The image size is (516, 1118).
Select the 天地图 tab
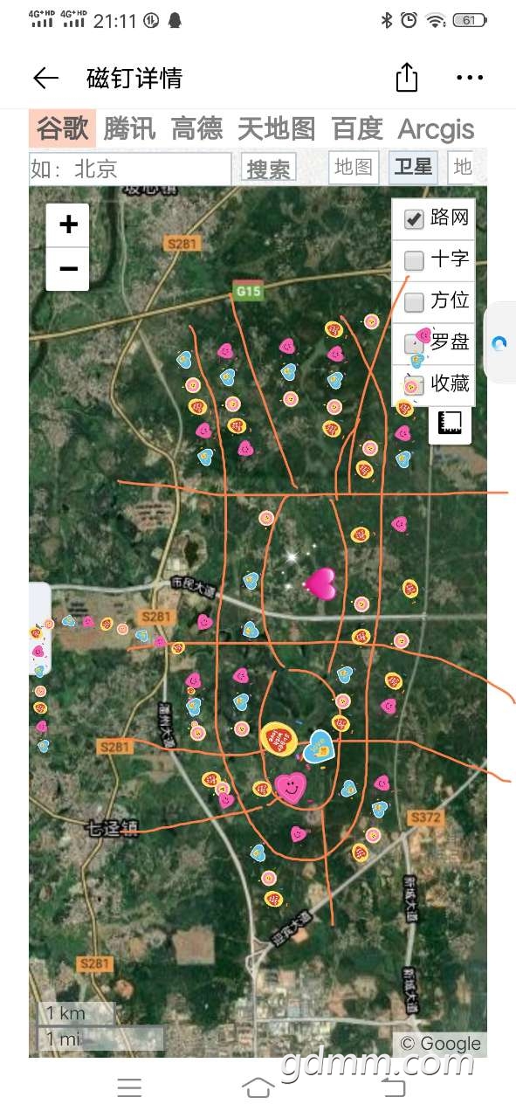(276, 129)
